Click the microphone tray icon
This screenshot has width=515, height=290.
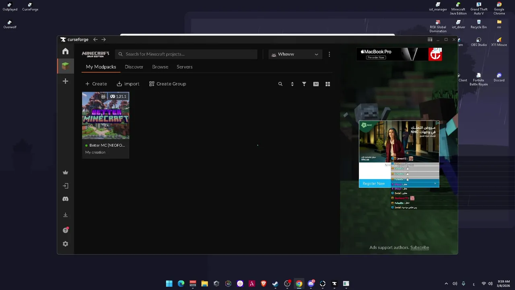(463, 284)
